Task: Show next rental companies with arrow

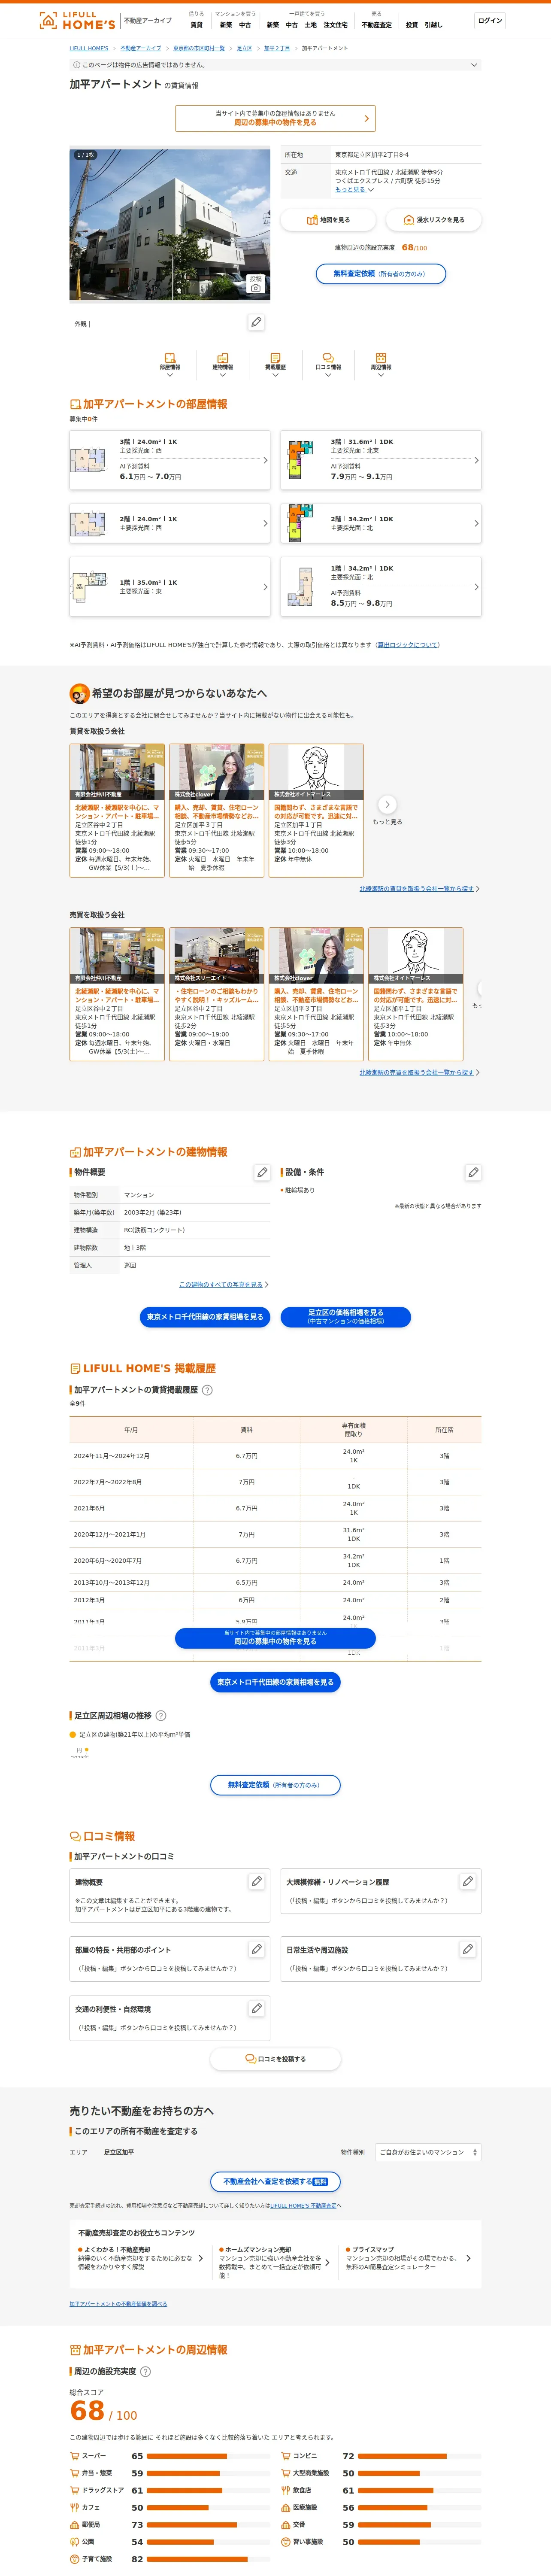Action: 387,804
